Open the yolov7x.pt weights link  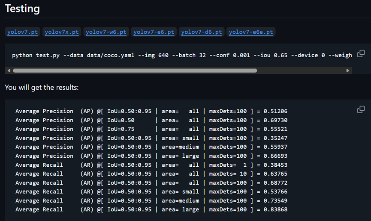(x=62, y=32)
